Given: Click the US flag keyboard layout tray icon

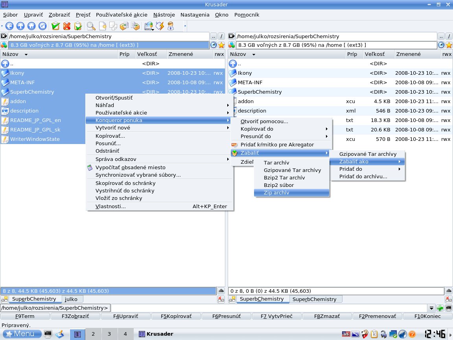Looking at the screenshot, I should 346,334.
